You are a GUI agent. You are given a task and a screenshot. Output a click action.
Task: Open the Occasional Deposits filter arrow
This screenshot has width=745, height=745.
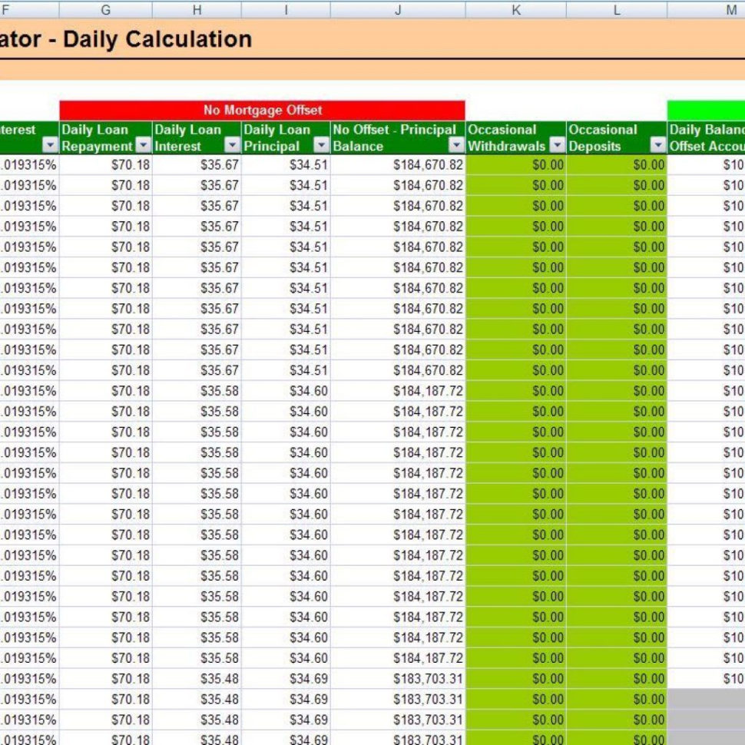pos(658,144)
